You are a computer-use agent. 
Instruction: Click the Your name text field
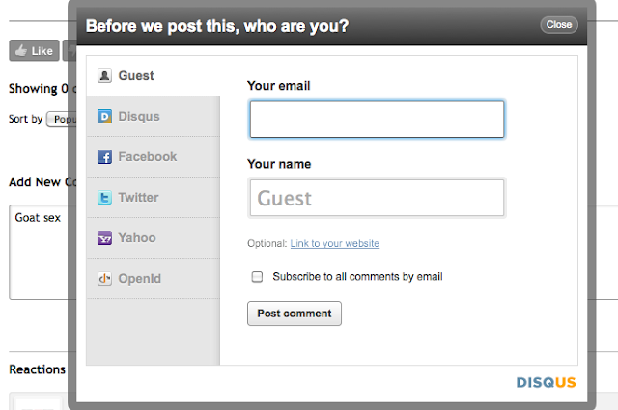click(x=377, y=199)
